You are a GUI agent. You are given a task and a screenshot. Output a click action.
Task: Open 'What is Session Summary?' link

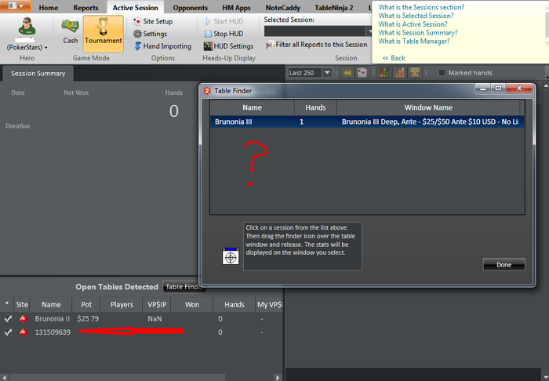[418, 33]
